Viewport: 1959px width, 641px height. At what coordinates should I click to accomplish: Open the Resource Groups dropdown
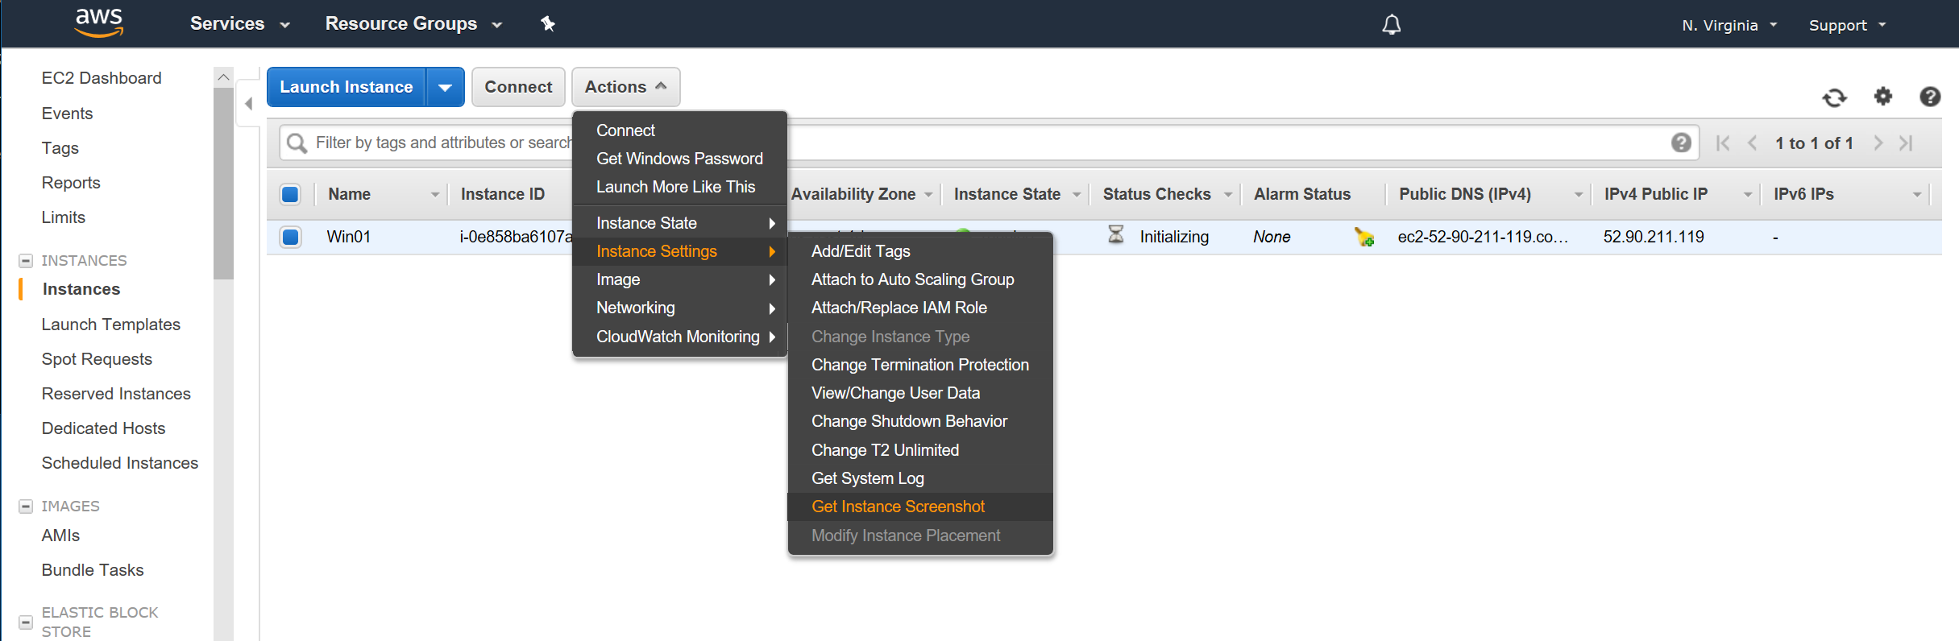(413, 24)
